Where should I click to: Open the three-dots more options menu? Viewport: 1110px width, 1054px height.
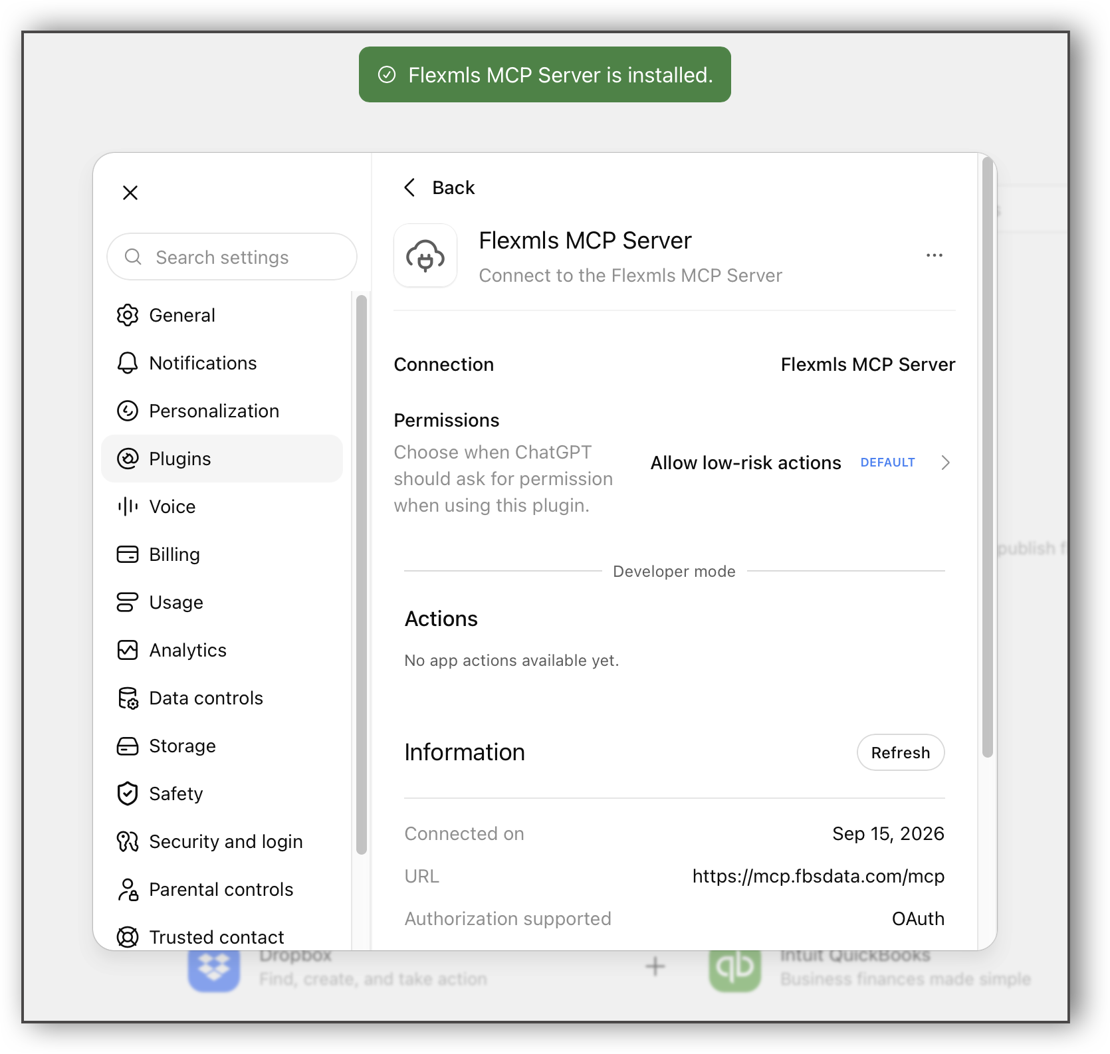pos(935,255)
